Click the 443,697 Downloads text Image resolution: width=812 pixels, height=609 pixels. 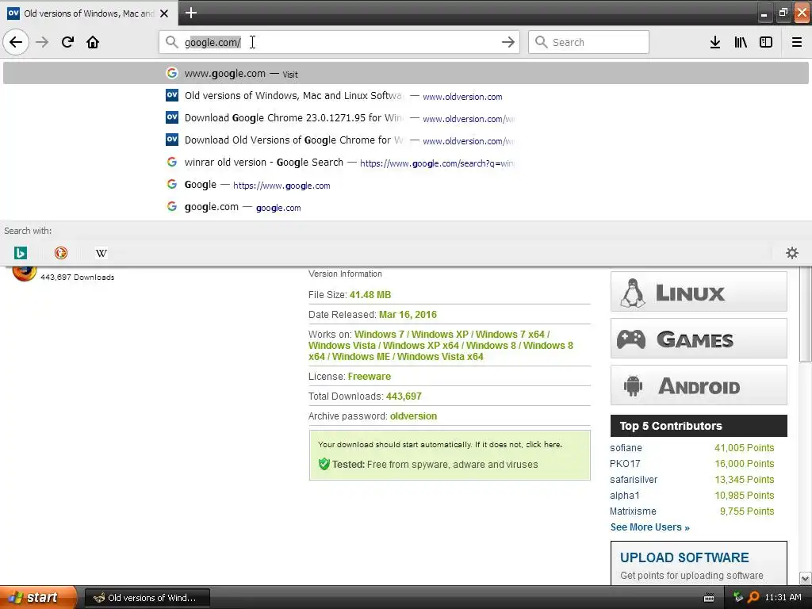click(77, 277)
